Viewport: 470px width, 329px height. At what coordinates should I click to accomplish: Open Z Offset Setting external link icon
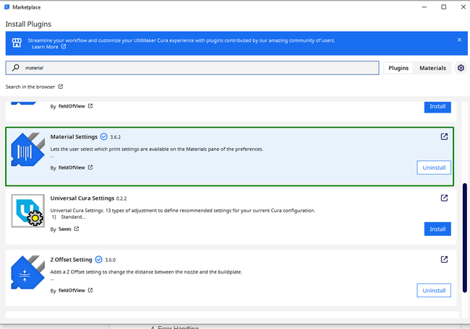click(x=444, y=260)
